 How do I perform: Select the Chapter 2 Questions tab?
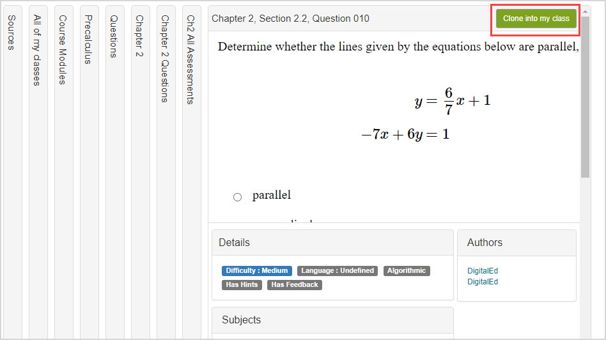pyautogui.click(x=165, y=59)
